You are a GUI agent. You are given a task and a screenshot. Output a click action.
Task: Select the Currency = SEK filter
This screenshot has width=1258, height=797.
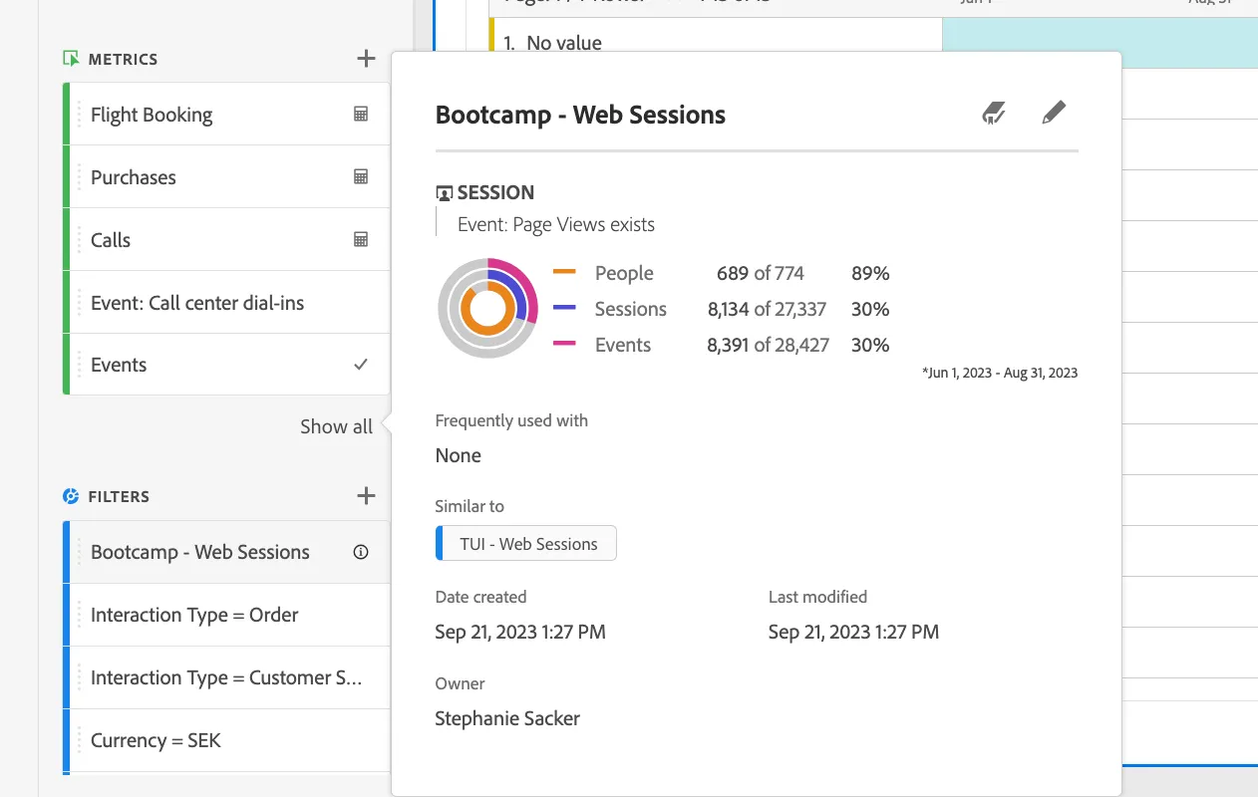point(226,740)
